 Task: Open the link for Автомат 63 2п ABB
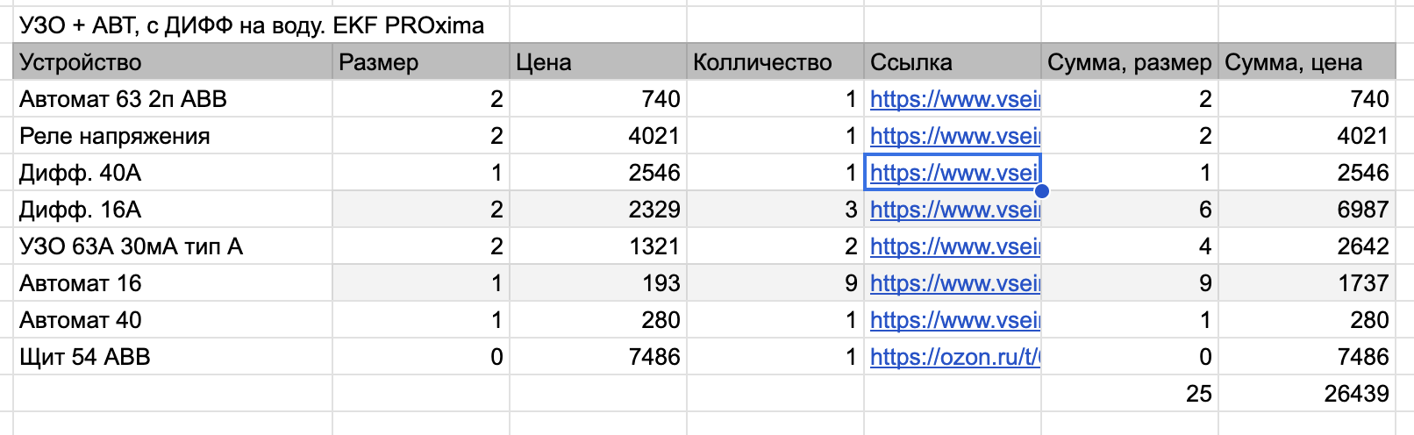pos(954,99)
